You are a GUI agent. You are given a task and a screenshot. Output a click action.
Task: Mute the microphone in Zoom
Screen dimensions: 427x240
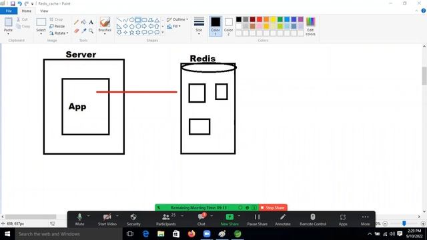79,219
